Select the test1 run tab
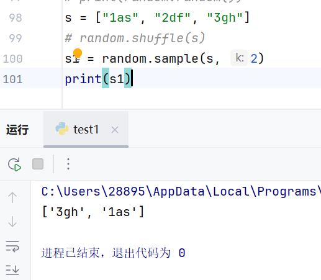This screenshot has height=280, width=321. (x=86, y=130)
